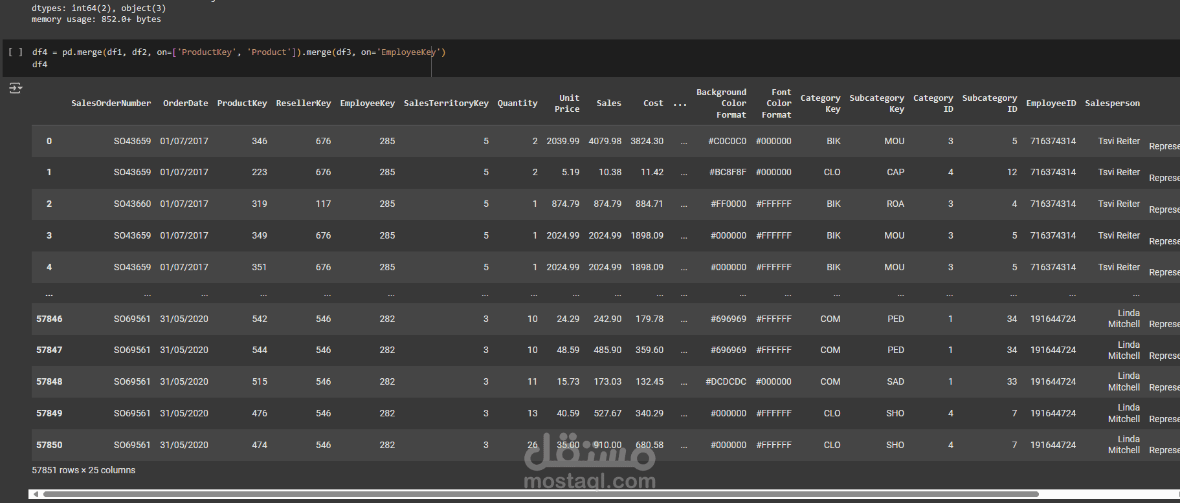Click Subcategory Key value SAD
Viewport: 1180px width, 503px height.
(895, 381)
